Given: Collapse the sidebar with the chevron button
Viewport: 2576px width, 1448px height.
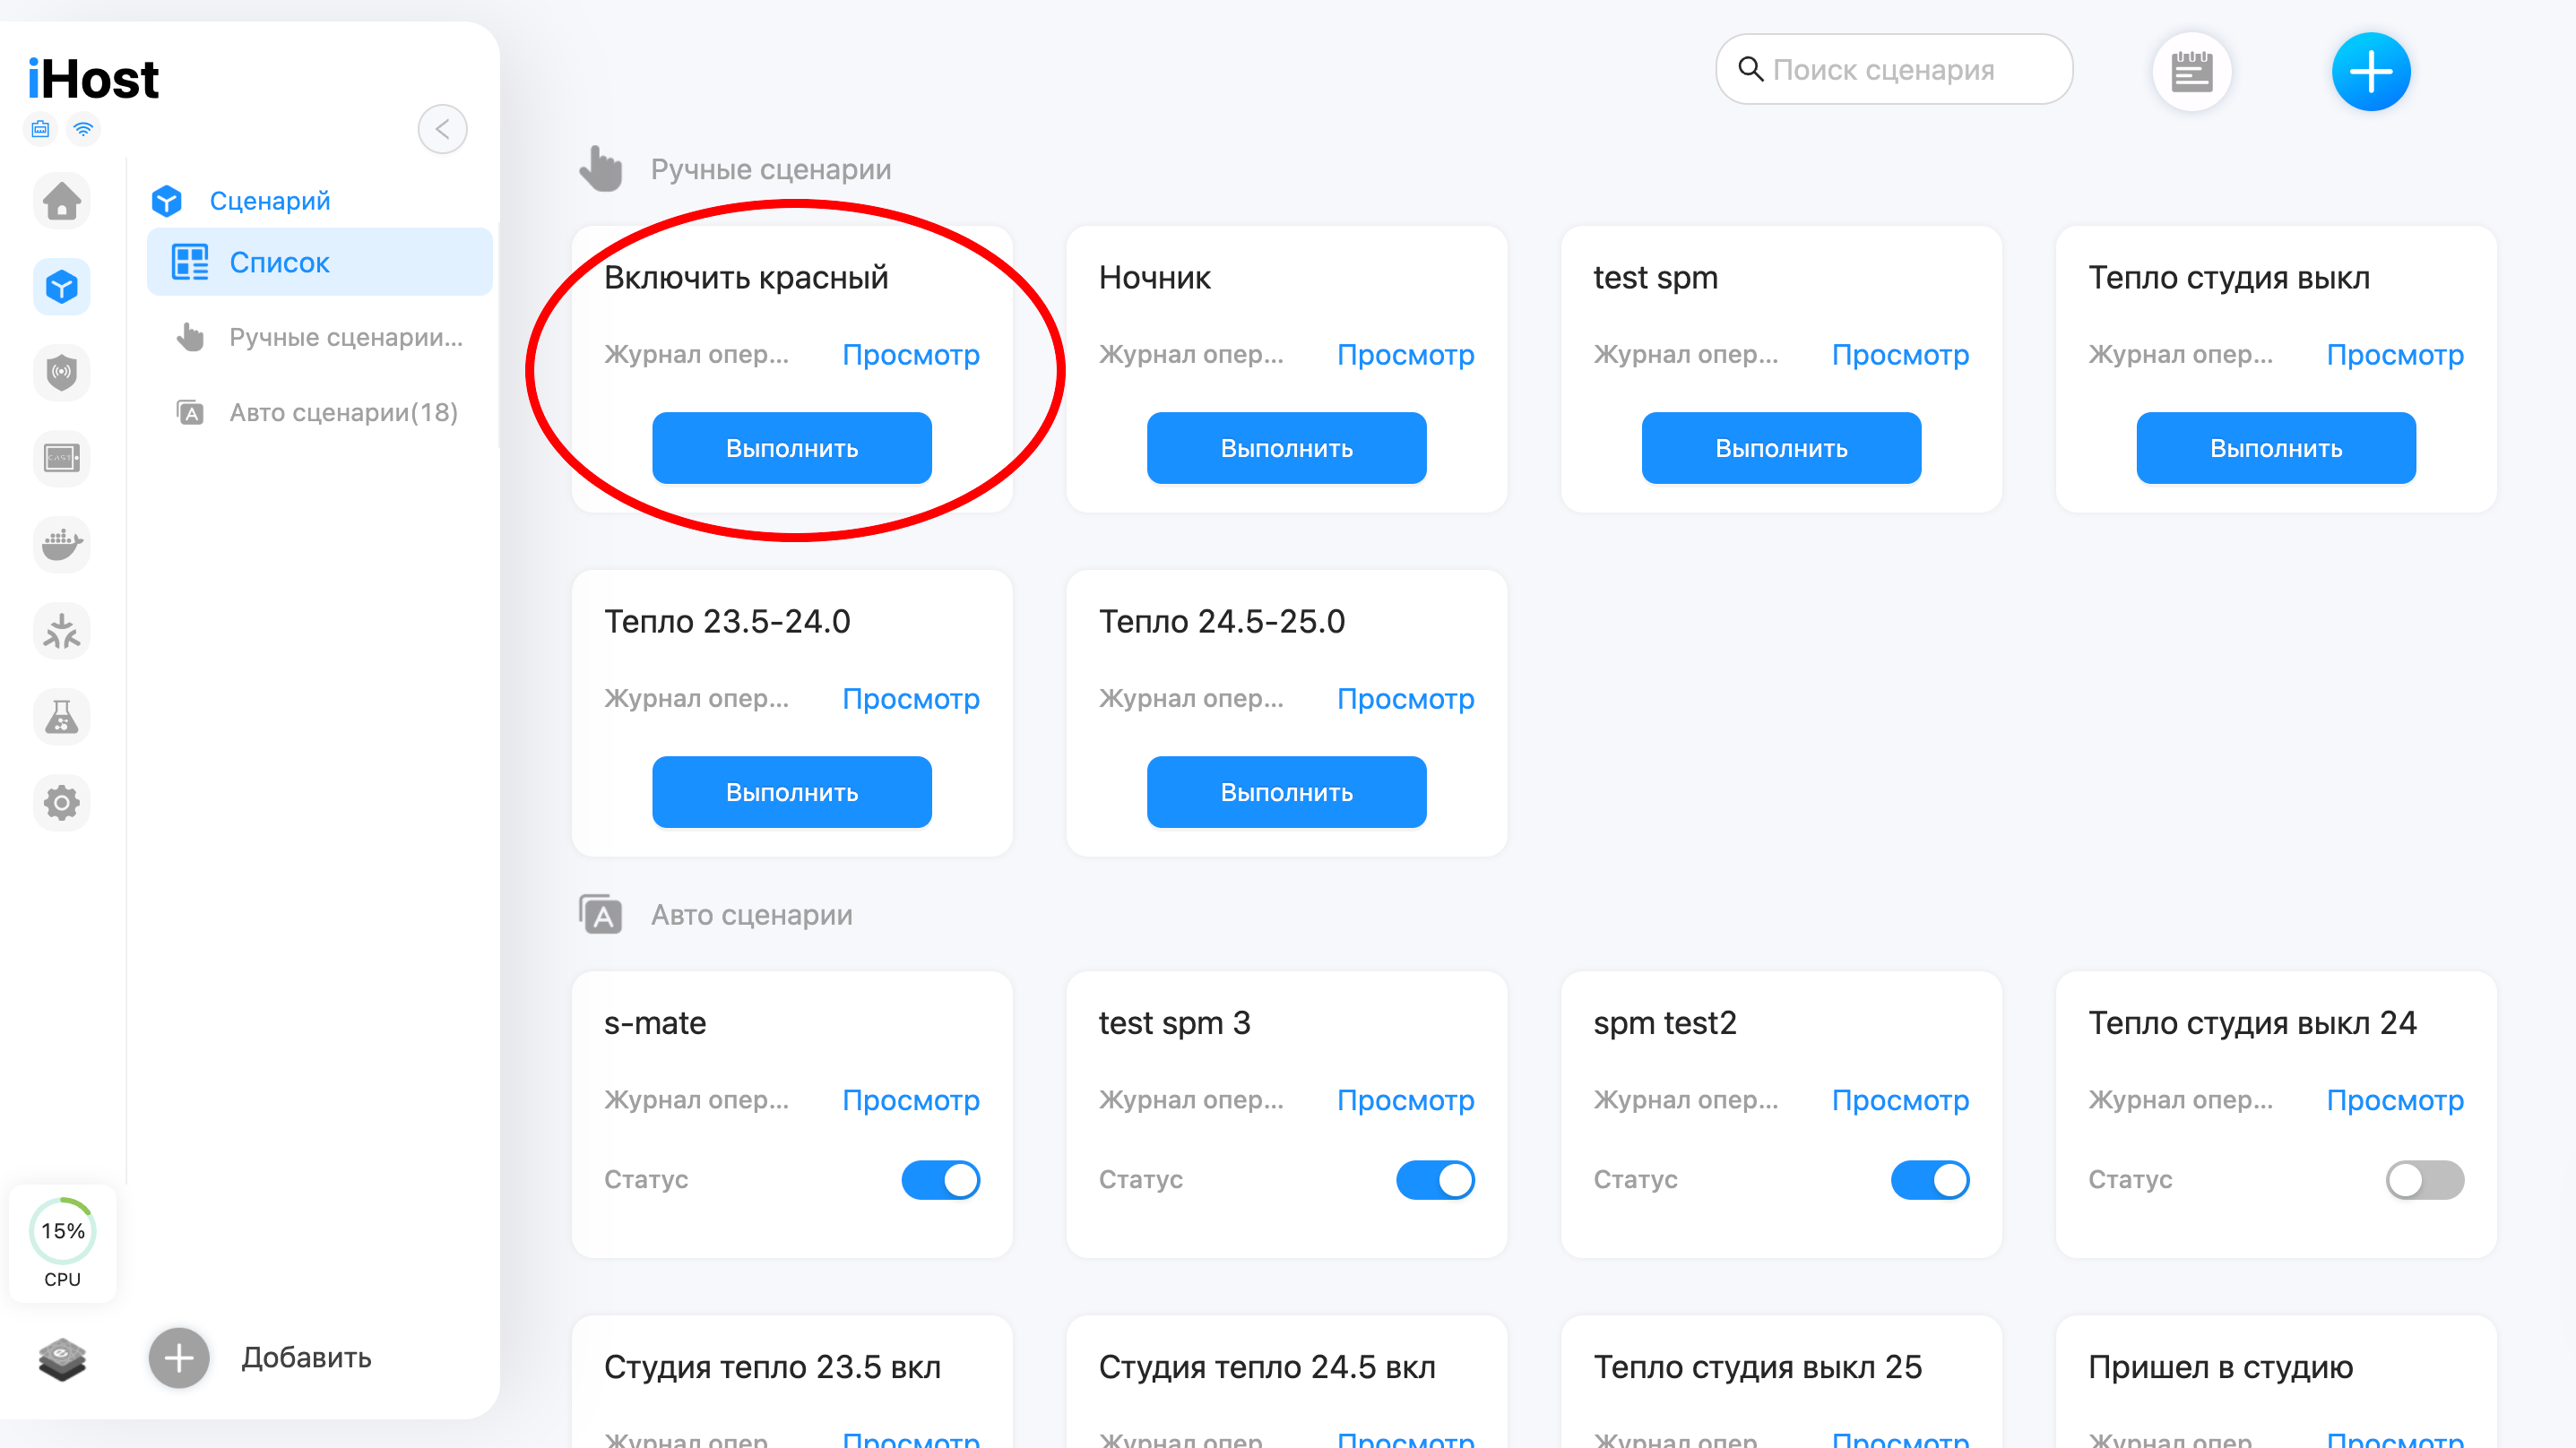Looking at the screenshot, I should 442,129.
